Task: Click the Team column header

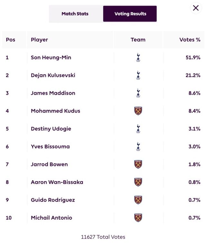Action: [x=138, y=40]
